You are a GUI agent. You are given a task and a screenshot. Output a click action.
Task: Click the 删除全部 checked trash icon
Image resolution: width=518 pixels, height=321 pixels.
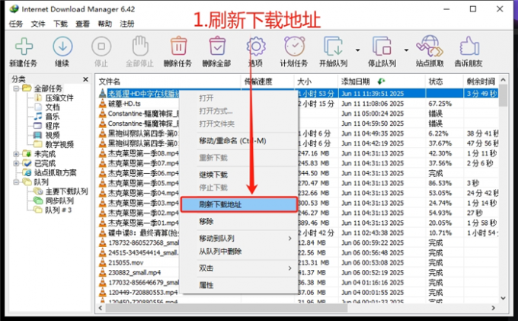[x=217, y=46]
